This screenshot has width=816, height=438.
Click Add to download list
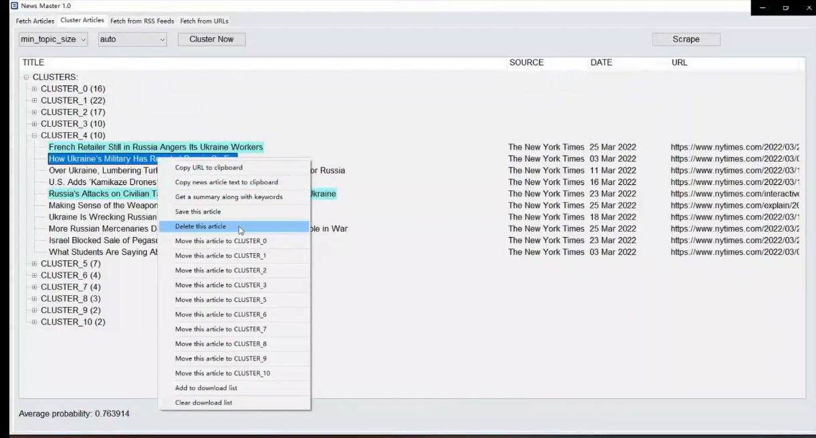206,388
